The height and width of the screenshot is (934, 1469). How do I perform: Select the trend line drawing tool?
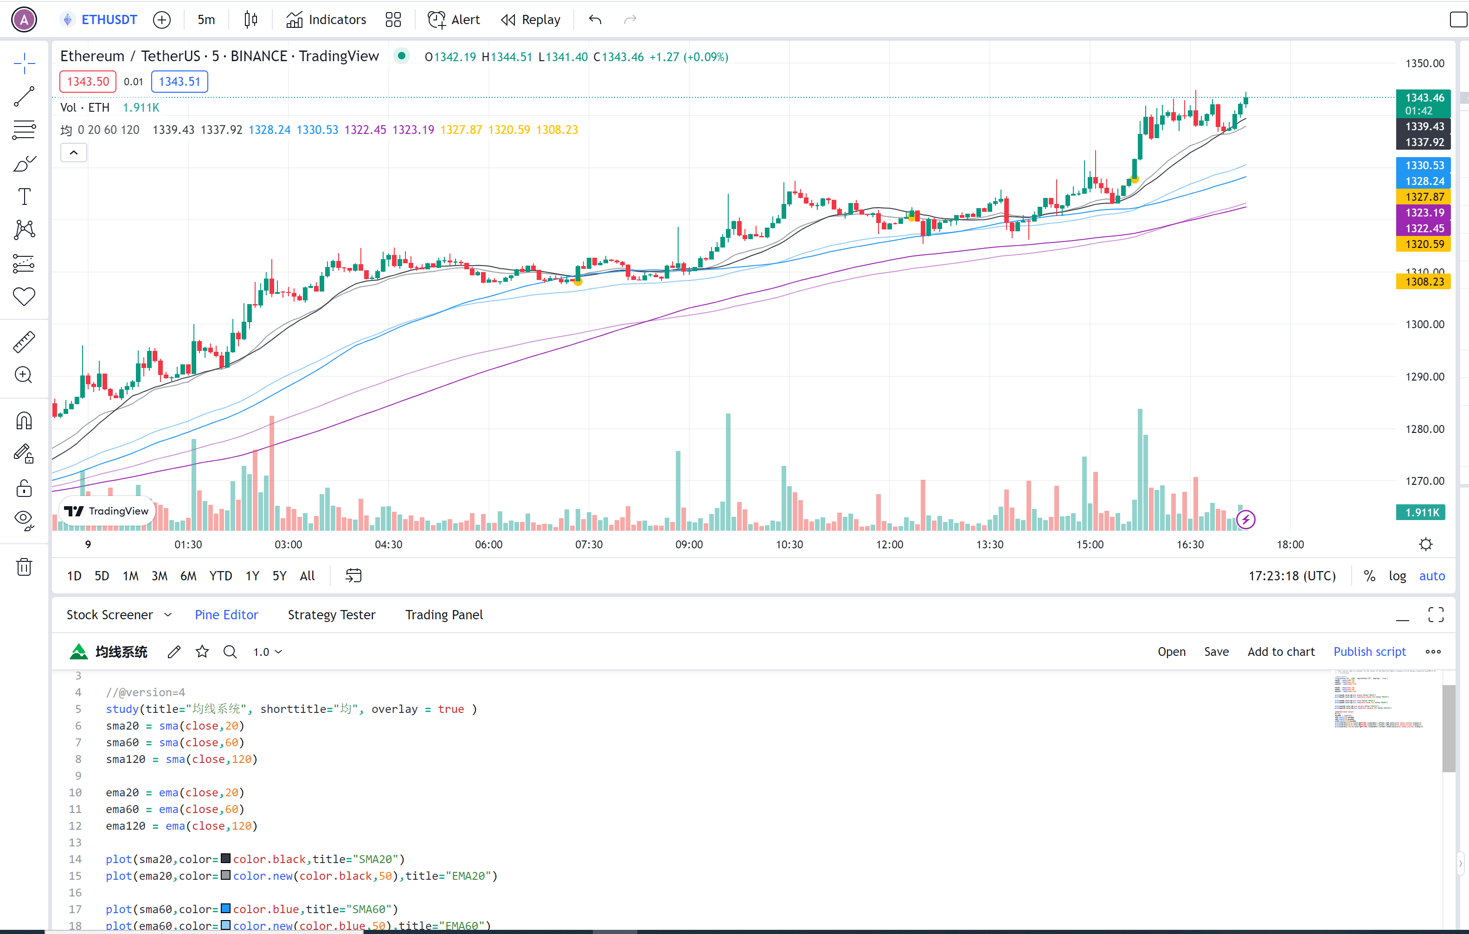coord(25,96)
